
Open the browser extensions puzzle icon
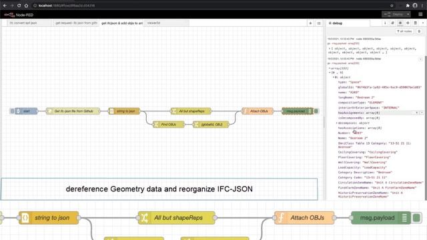[408, 5]
